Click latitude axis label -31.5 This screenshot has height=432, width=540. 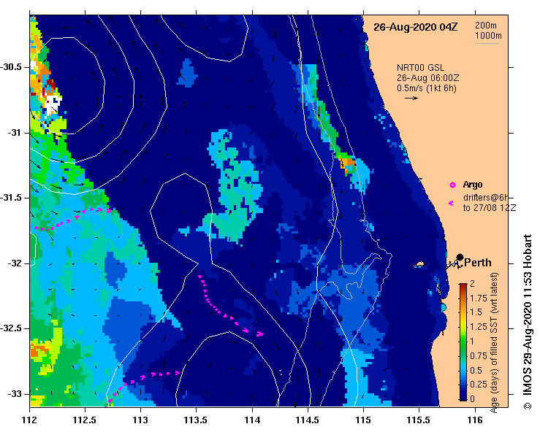[10, 198]
